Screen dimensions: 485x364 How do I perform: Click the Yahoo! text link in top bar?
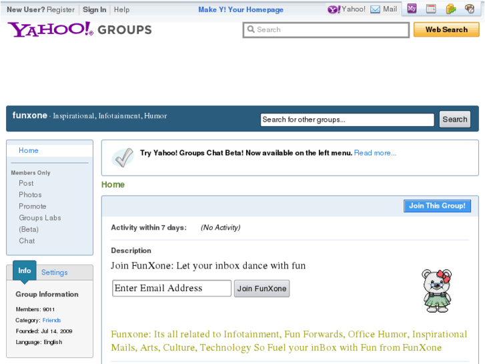point(353,9)
